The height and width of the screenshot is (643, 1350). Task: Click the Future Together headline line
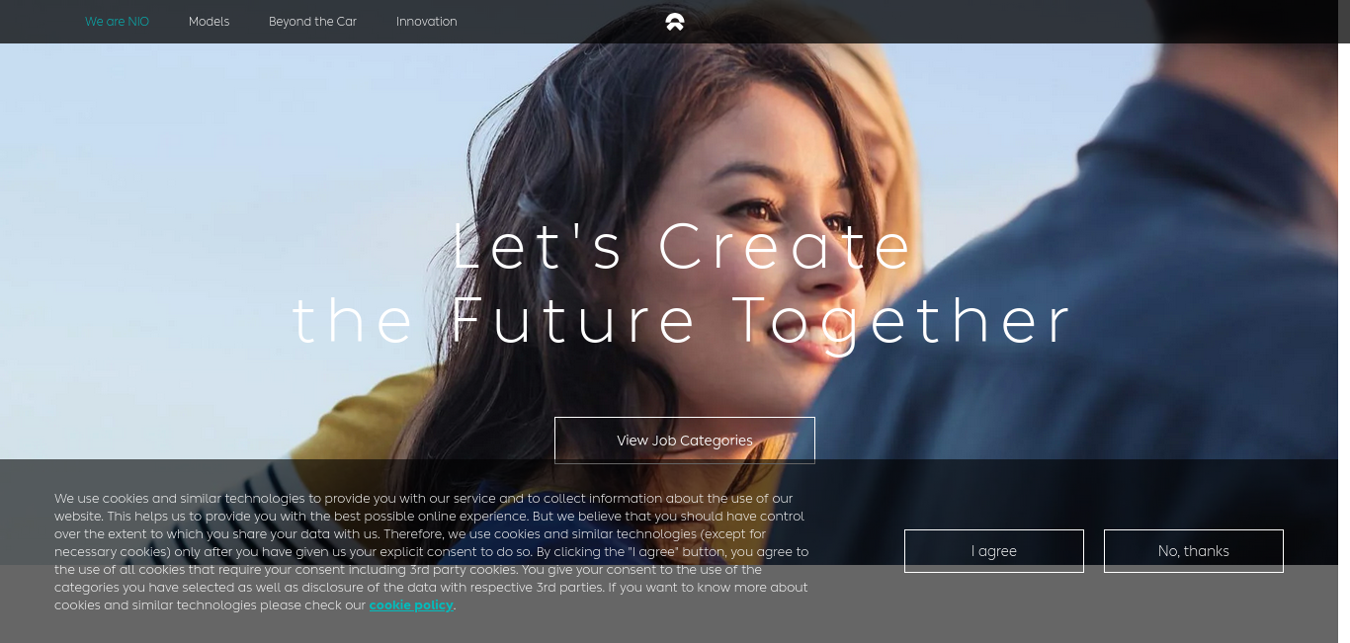click(x=683, y=321)
